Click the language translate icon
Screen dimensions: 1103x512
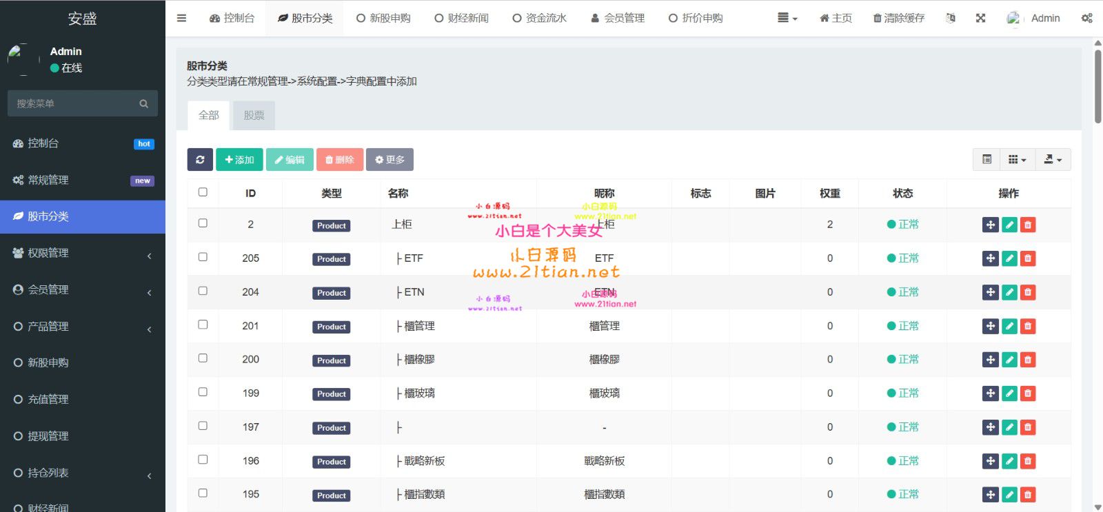pos(951,18)
